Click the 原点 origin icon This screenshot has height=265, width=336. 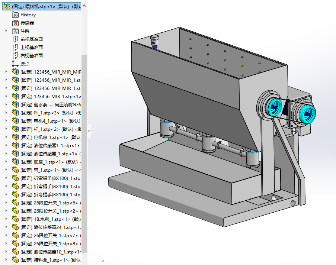pos(15,64)
